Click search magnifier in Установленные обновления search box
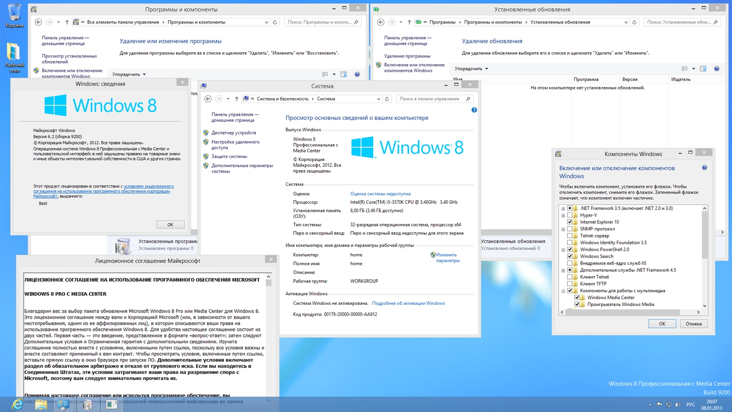The width and height of the screenshot is (732, 412). (716, 22)
